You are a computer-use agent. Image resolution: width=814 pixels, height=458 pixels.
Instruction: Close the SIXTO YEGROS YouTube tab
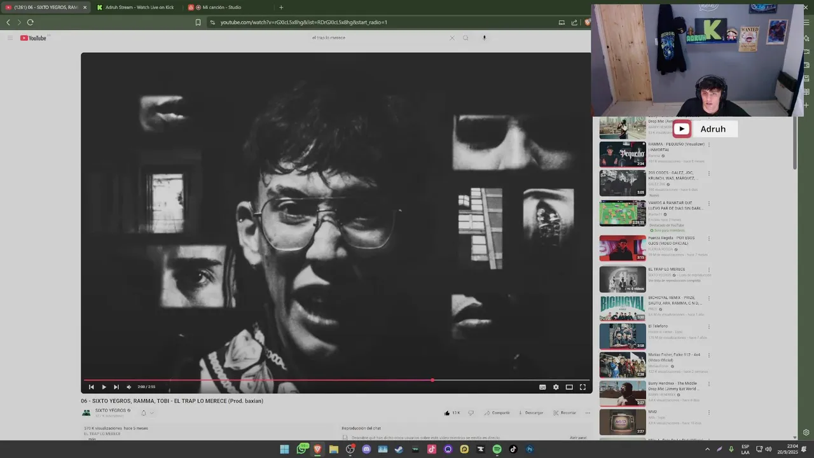pos(85,8)
